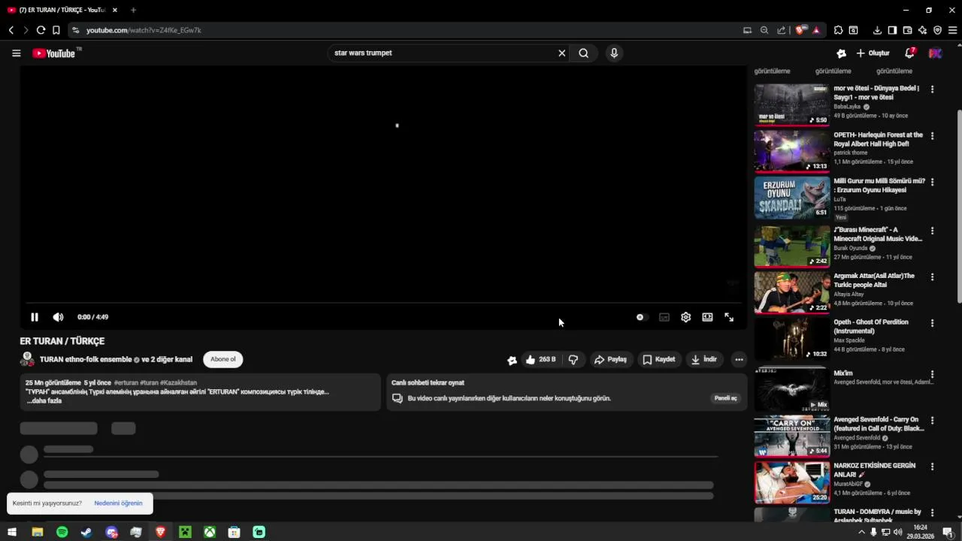The height and width of the screenshot is (541, 962).
Task: Toggle subtitles button in video player
Action: [664, 317]
